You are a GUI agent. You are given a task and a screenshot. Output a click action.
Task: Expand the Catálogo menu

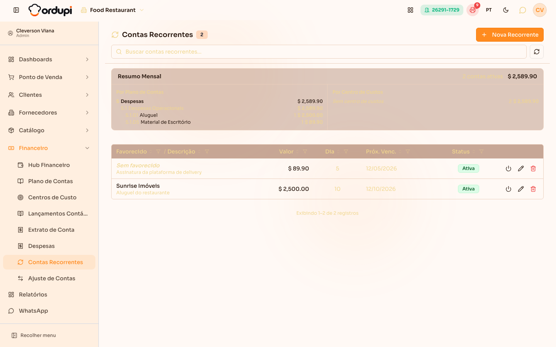[49, 130]
